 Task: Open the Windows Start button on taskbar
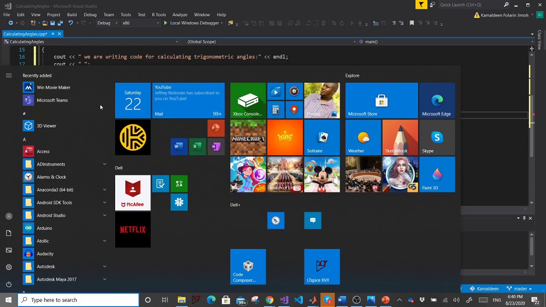click(9, 300)
